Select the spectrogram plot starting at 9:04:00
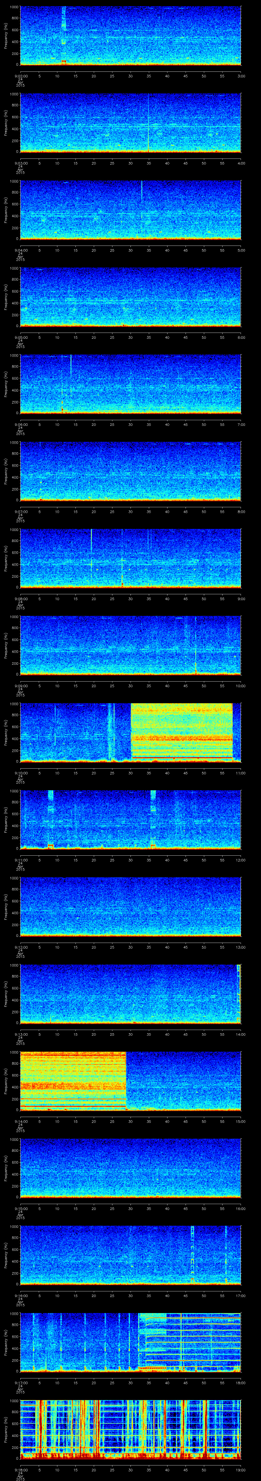The image size is (261, 1481). pos(131,210)
